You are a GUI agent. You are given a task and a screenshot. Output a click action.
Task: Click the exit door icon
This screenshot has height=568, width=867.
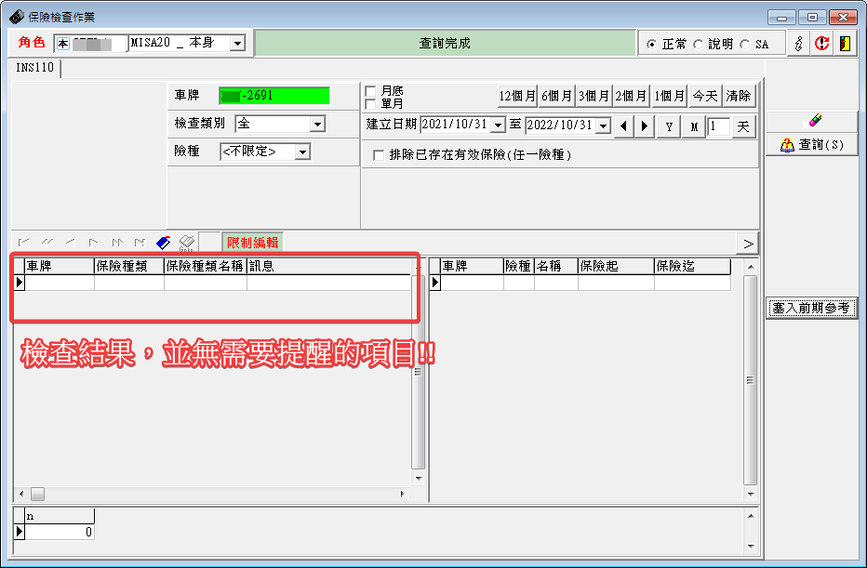coord(845,44)
